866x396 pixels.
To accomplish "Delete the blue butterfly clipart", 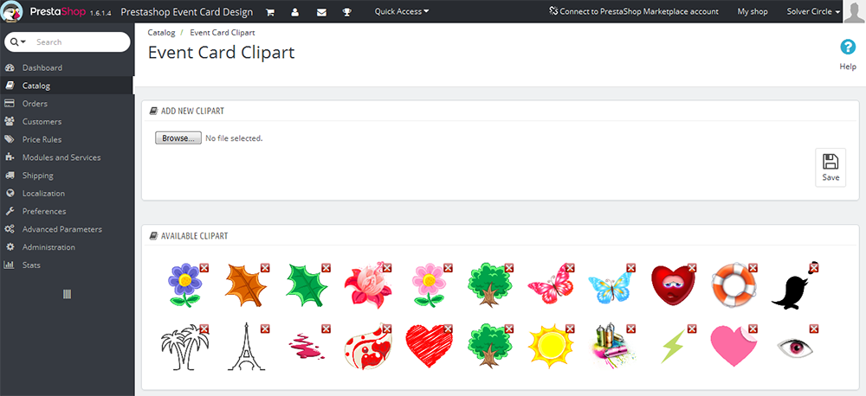I will coord(630,267).
